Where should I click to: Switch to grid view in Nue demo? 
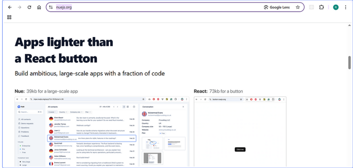coord(128,107)
